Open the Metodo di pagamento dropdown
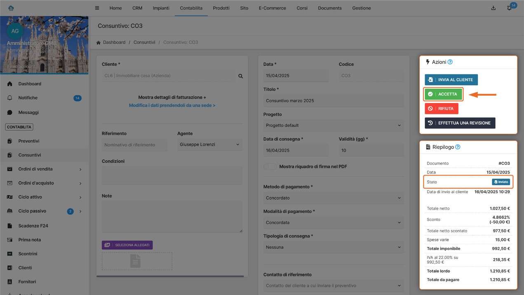 333,198
